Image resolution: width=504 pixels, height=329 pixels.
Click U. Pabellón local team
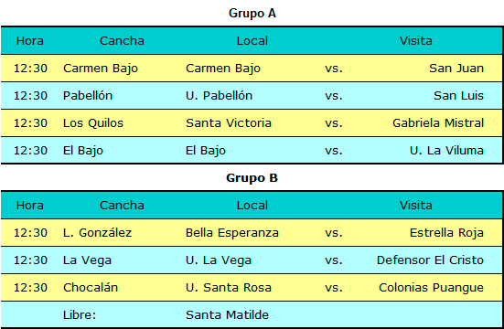pyautogui.click(x=220, y=96)
